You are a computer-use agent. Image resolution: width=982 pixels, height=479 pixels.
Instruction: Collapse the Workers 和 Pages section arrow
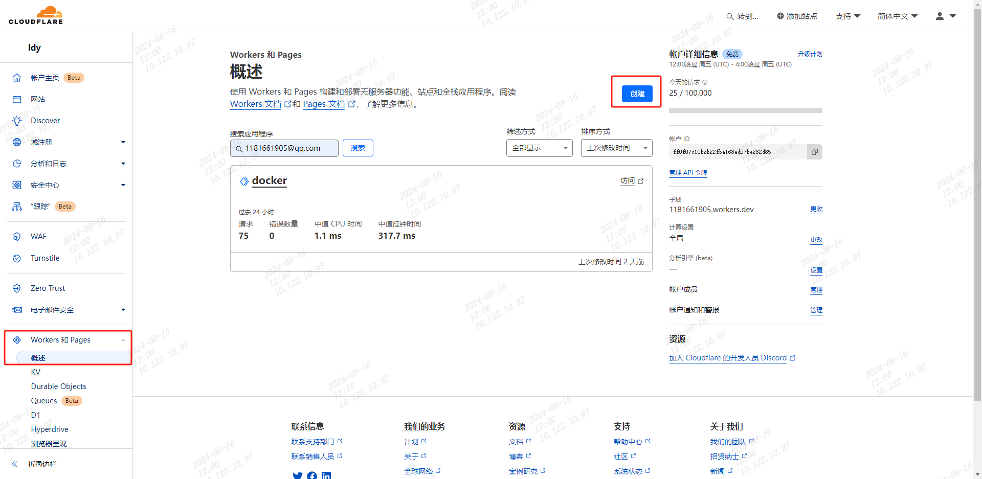coord(123,340)
